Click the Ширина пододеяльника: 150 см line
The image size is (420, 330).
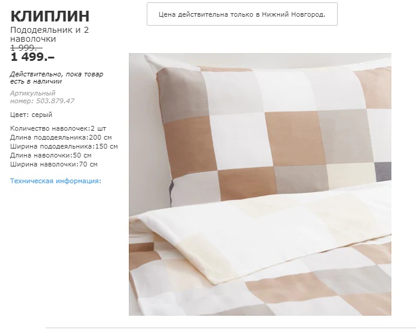tap(64, 146)
